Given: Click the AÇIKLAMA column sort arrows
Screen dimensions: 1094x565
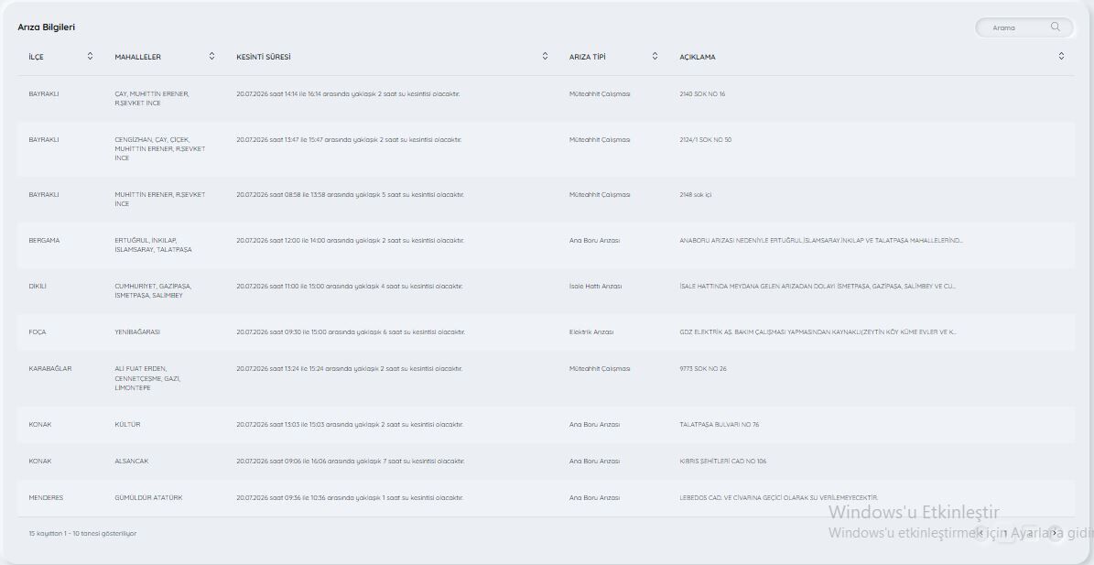Looking at the screenshot, I should tap(1061, 56).
